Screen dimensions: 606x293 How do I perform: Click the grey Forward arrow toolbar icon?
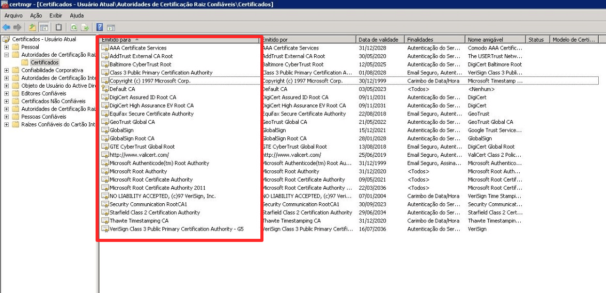pyautogui.click(x=17, y=27)
